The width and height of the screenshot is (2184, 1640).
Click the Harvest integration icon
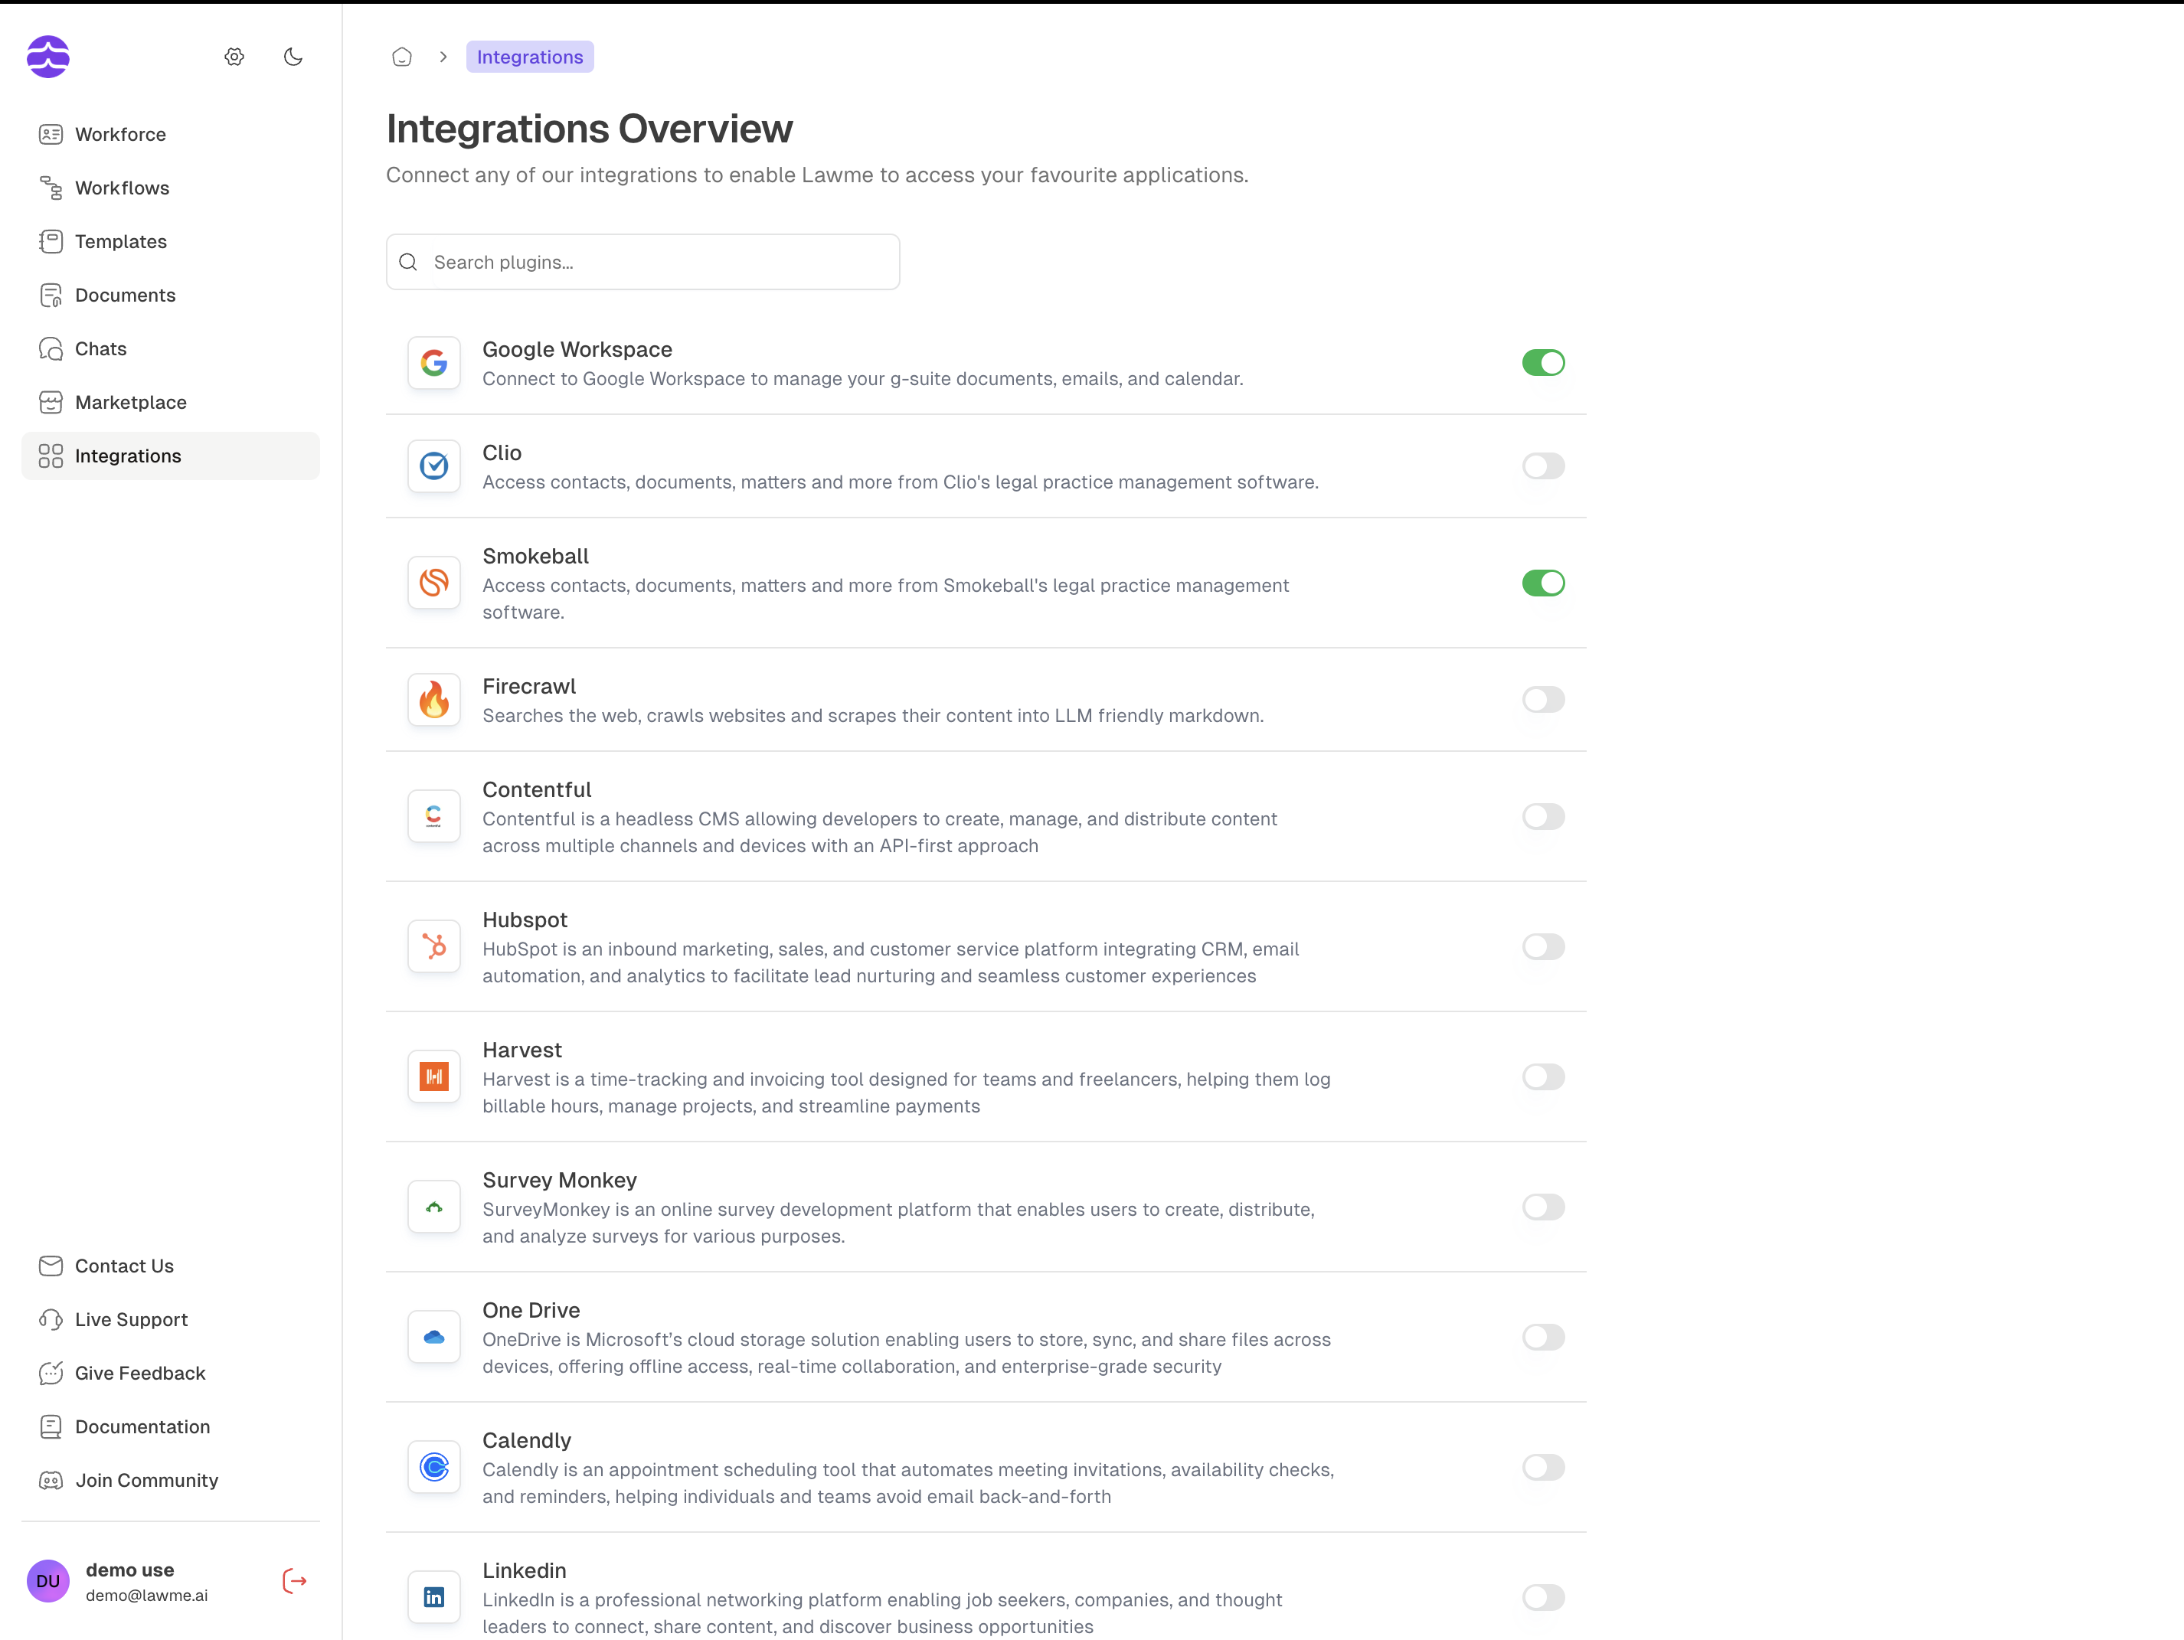coord(433,1077)
